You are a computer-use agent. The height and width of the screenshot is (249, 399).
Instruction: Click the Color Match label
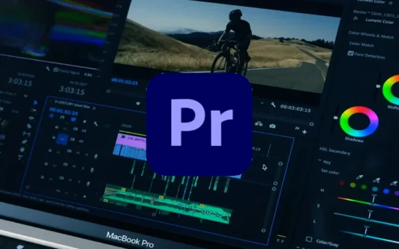[361, 44]
